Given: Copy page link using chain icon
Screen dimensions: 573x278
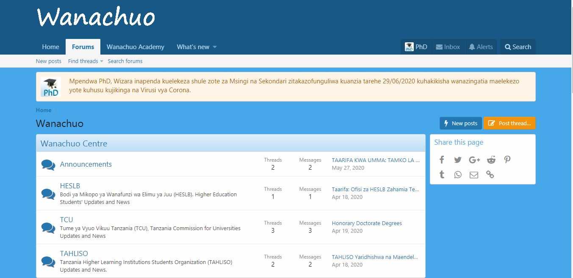Looking at the screenshot, I should 490,174.
